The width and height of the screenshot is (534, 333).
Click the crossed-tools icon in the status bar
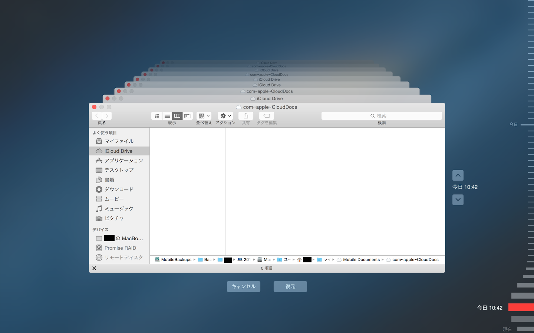pyautogui.click(x=94, y=268)
